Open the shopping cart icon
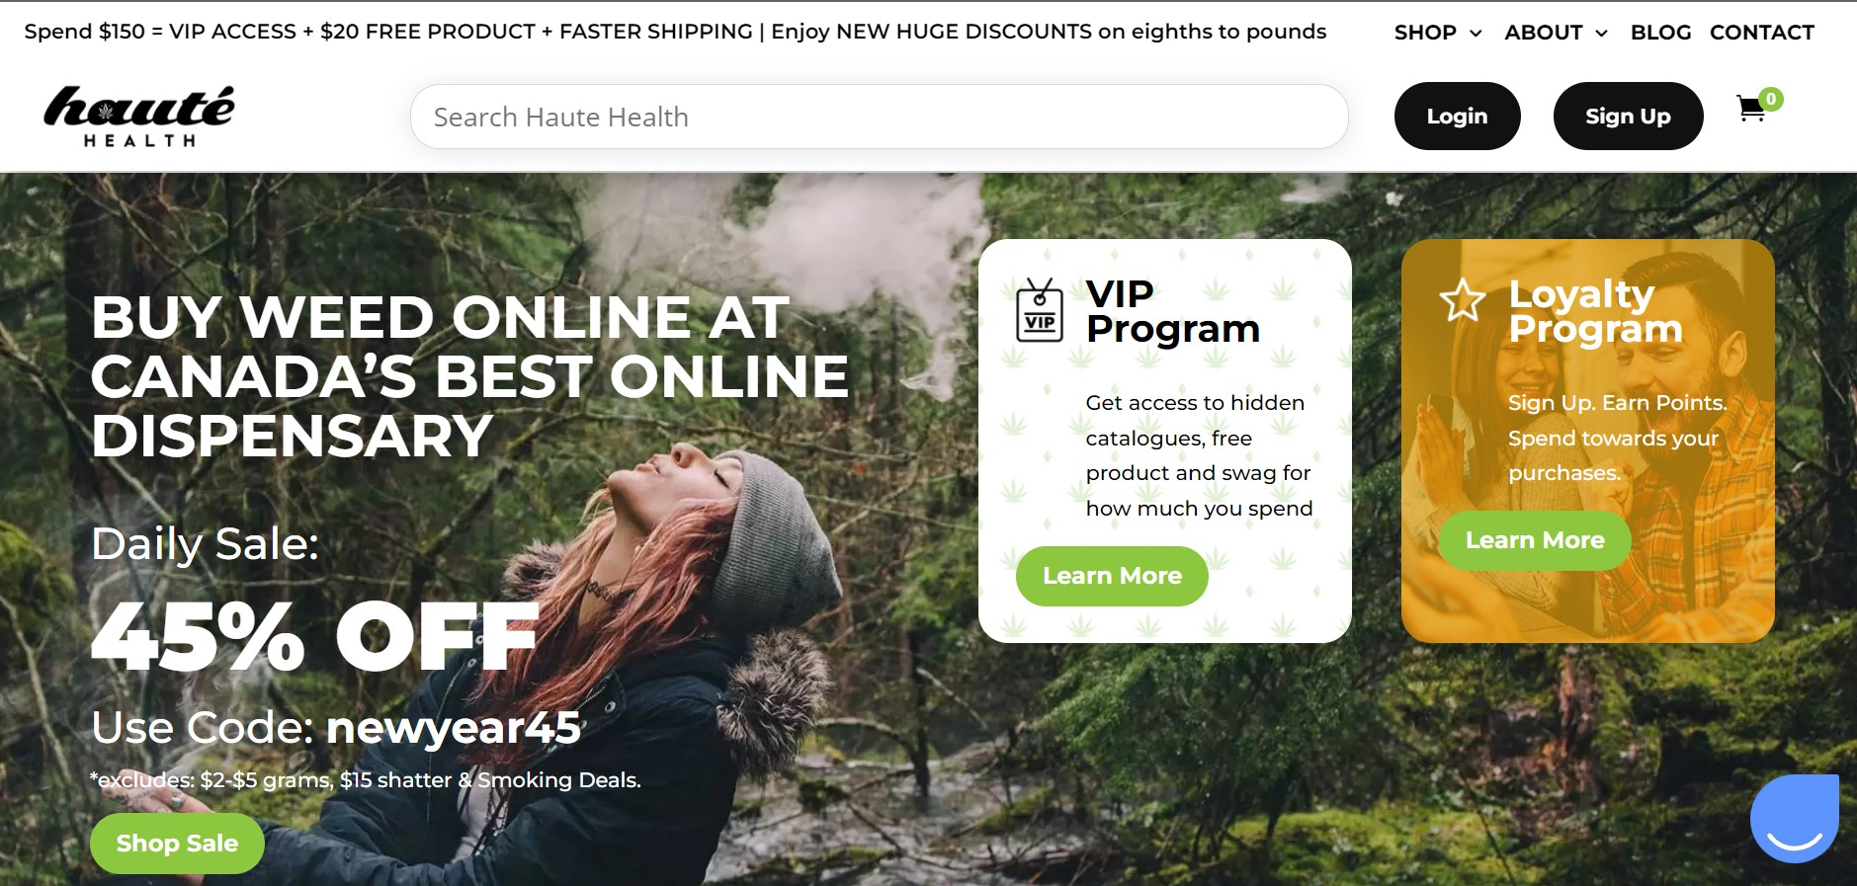The height and width of the screenshot is (886, 1857). 1750,109
